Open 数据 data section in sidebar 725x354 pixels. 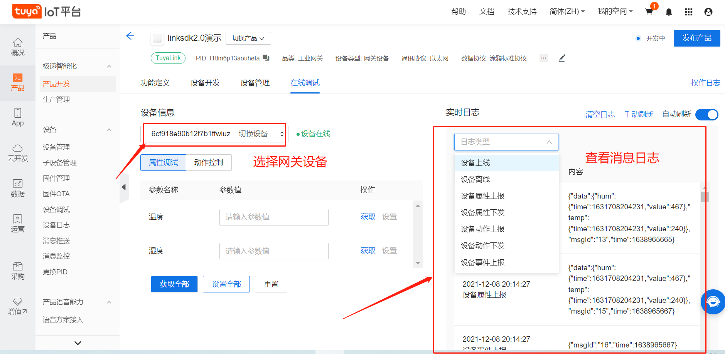coord(18,189)
